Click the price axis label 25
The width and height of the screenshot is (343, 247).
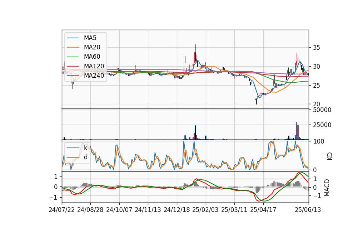pyautogui.click(x=316, y=86)
